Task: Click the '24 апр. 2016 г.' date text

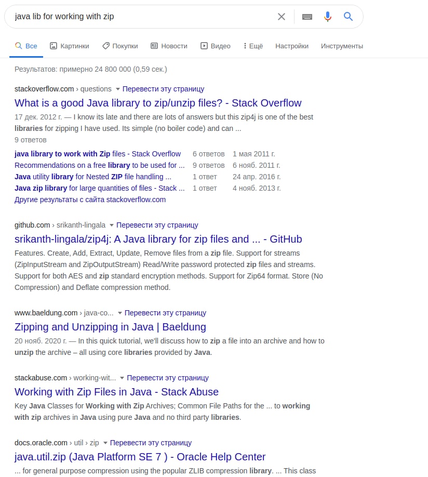Action: (x=257, y=177)
